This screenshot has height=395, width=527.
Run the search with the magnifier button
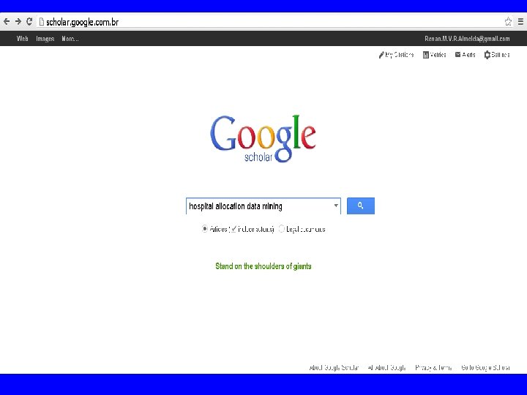click(361, 206)
